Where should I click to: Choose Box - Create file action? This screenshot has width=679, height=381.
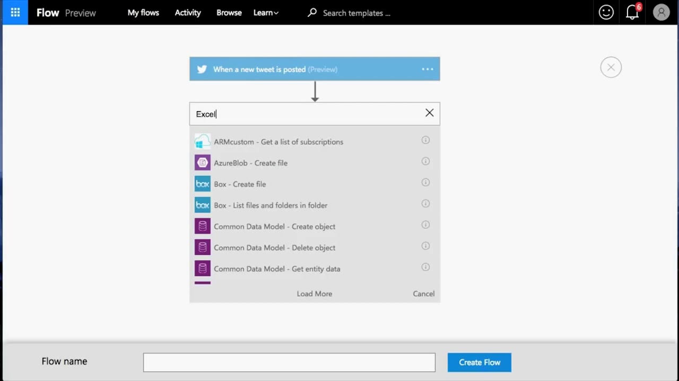point(240,184)
